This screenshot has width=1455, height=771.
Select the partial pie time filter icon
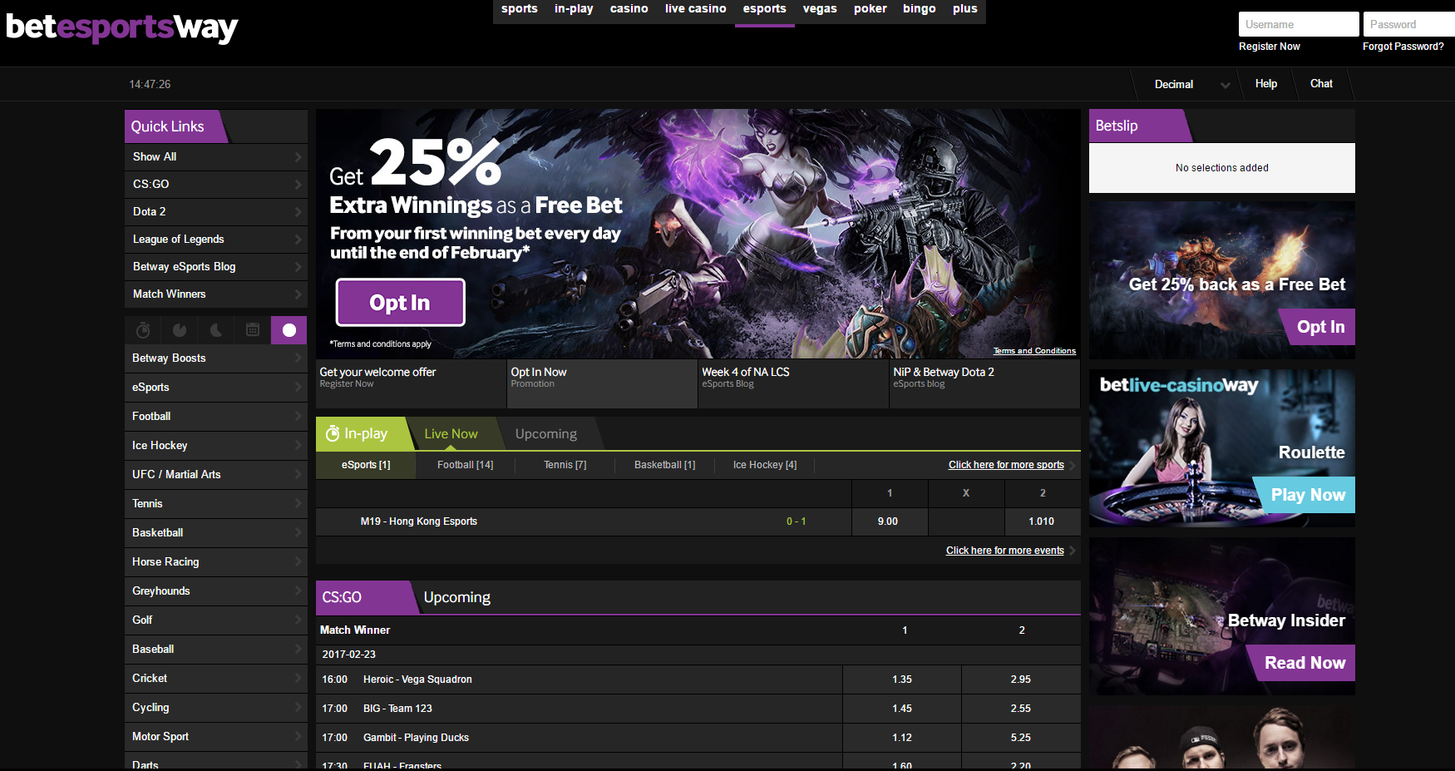[x=216, y=330]
